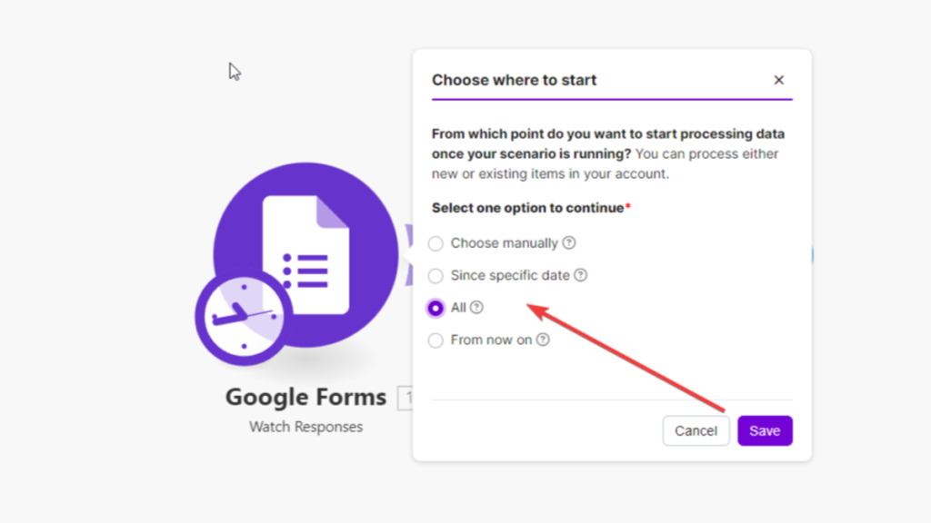Click the Save button

(765, 430)
